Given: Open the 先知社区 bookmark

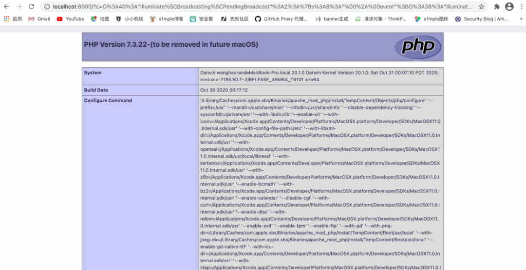Looking at the screenshot, I should 234,19.
